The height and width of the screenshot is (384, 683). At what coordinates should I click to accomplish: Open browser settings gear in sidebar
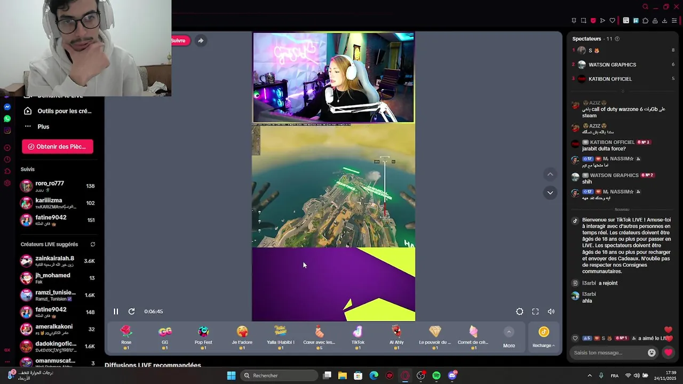pos(7,183)
